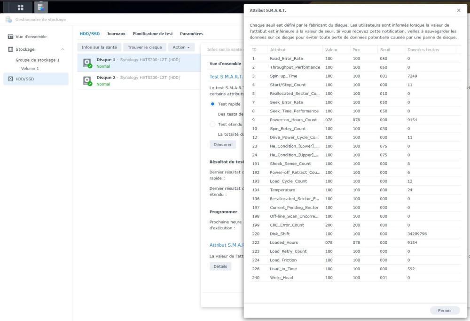Click the HDD/SSD sidebar icon
The height and width of the screenshot is (321, 470).
pyautogui.click(x=11, y=79)
